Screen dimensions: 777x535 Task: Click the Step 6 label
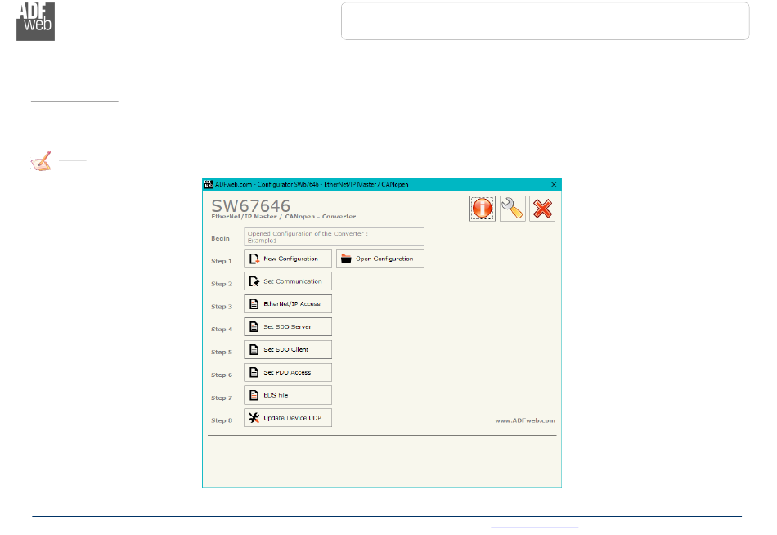pyautogui.click(x=222, y=375)
